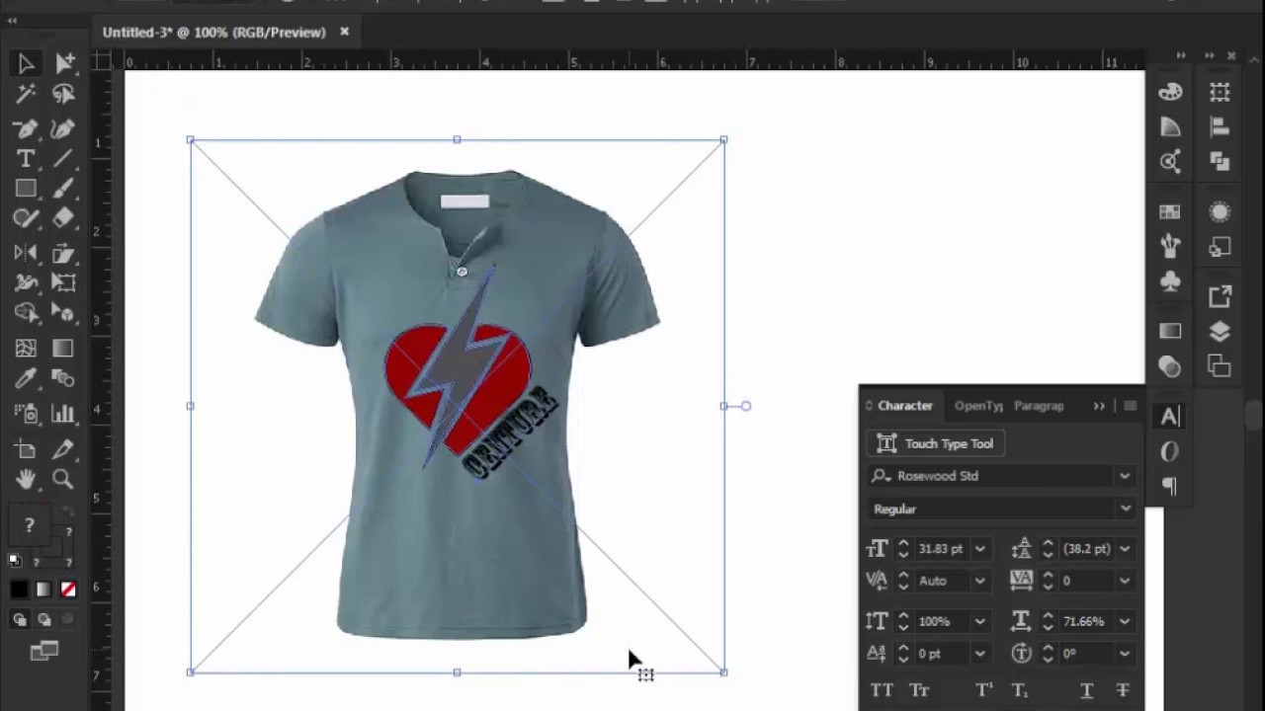Select the Scale tool
Screen dimensions: 1265x711
coord(63,253)
